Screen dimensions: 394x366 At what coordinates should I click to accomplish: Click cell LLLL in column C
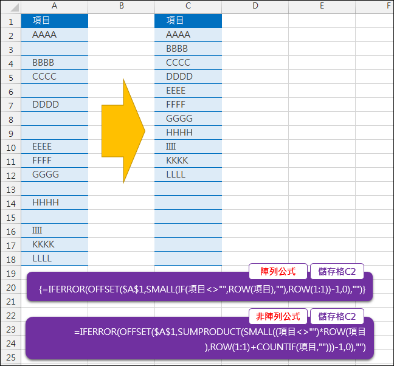click(x=188, y=174)
